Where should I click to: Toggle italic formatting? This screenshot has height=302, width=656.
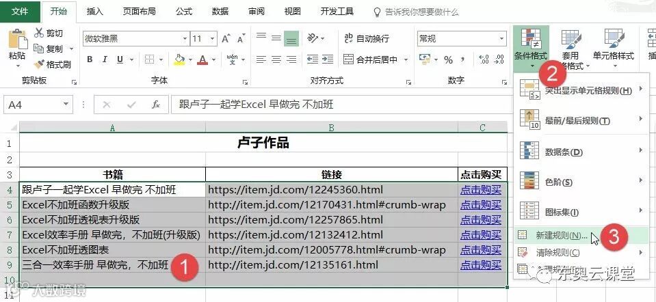pos(105,59)
